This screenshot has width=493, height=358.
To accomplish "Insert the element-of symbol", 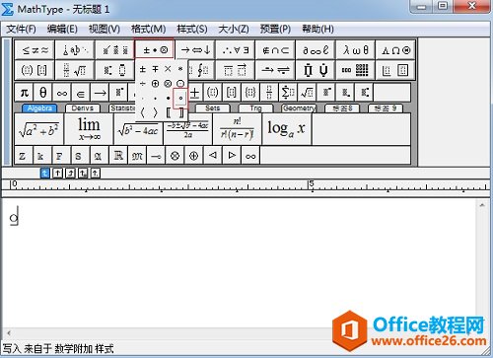I will [x=81, y=93].
